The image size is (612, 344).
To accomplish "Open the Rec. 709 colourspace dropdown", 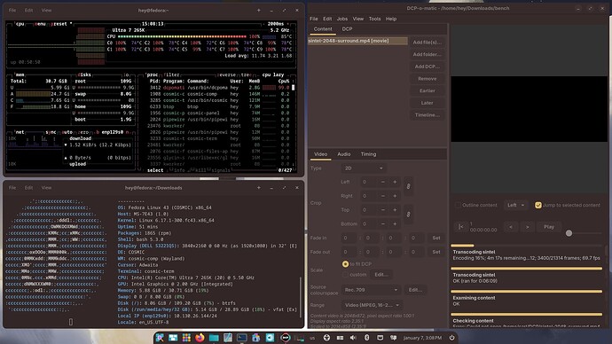I will click(371, 290).
